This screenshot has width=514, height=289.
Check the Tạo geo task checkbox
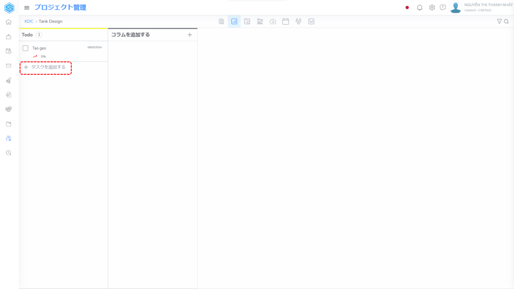tap(26, 48)
